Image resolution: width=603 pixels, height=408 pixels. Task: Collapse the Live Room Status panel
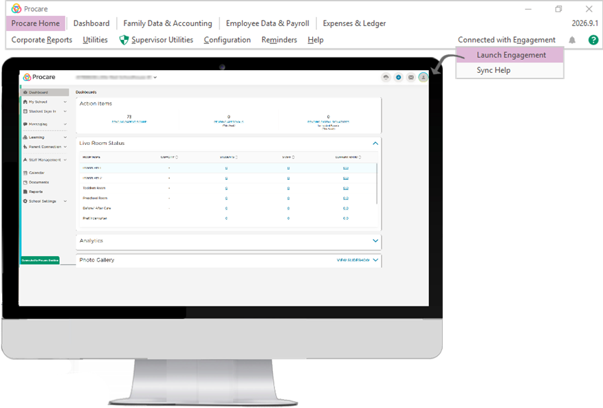pyautogui.click(x=375, y=144)
